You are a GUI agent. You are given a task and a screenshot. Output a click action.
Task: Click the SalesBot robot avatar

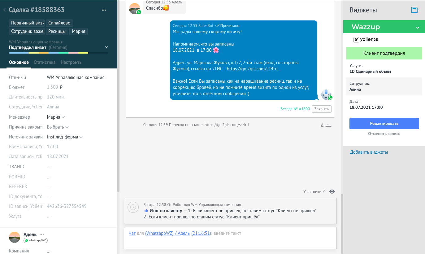pyautogui.click(x=326, y=94)
